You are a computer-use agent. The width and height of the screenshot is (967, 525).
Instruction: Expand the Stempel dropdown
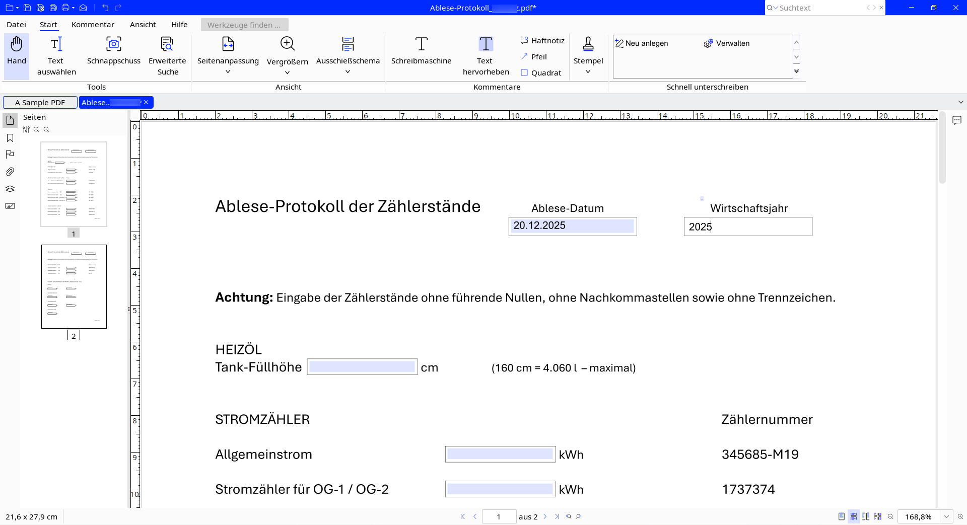(588, 72)
